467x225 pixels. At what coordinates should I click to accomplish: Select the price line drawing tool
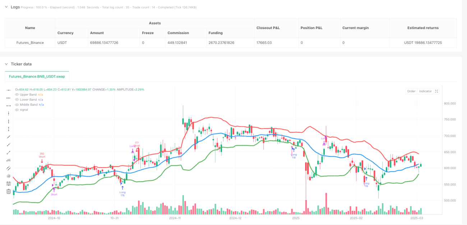(x=9, y=160)
